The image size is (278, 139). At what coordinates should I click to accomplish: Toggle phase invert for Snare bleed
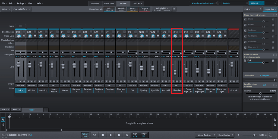coord(273,20)
